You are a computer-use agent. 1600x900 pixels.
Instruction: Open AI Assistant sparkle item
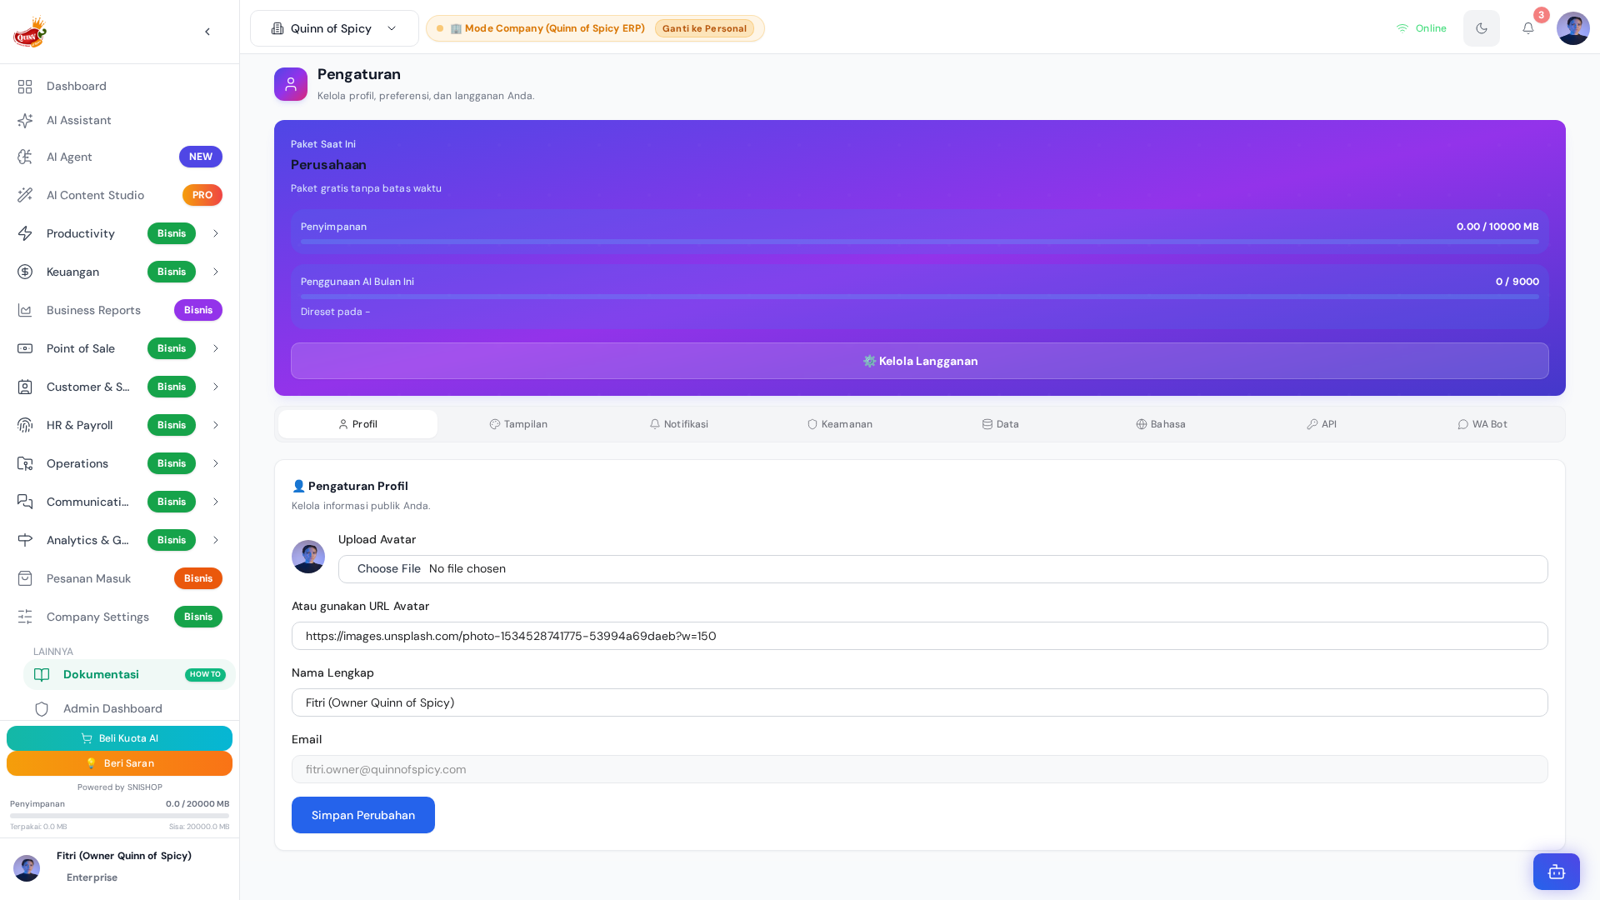pyautogui.click(x=119, y=120)
